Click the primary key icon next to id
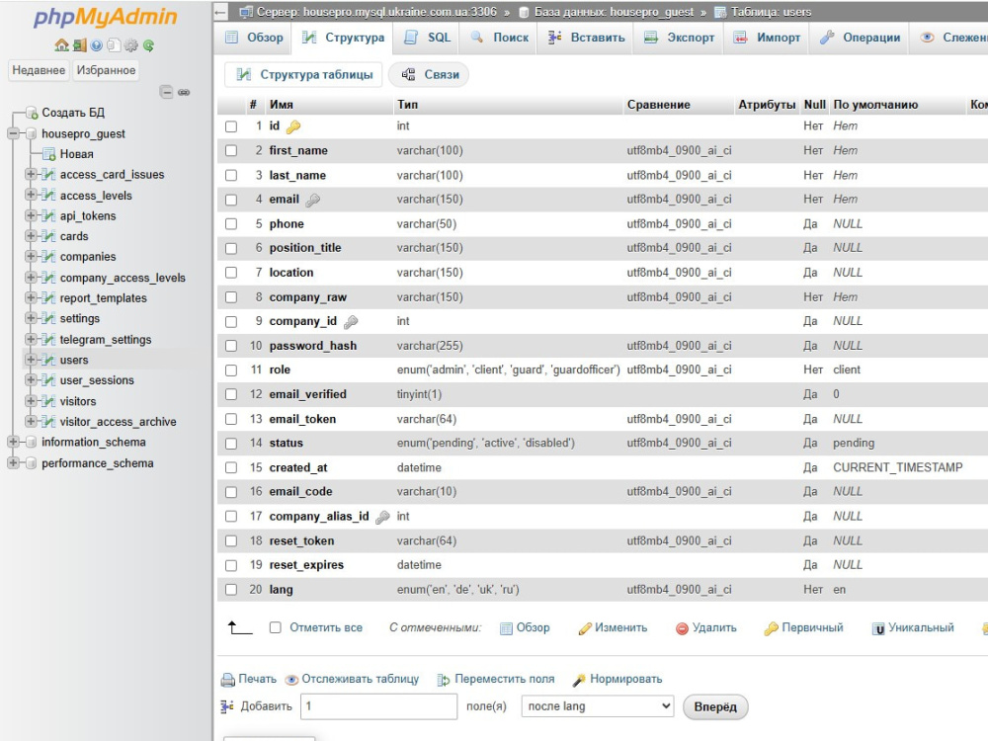This screenshot has height=741, width=988. (293, 127)
